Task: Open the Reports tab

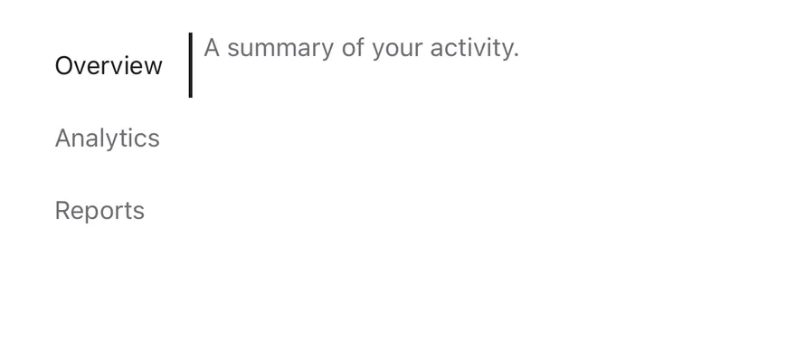Action: tap(99, 210)
